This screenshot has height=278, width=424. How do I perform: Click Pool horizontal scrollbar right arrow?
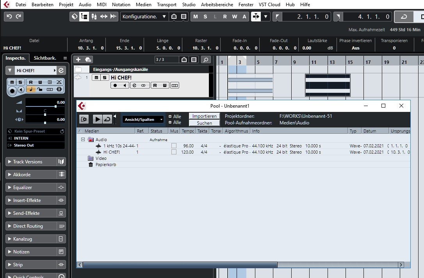pos(401,265)
